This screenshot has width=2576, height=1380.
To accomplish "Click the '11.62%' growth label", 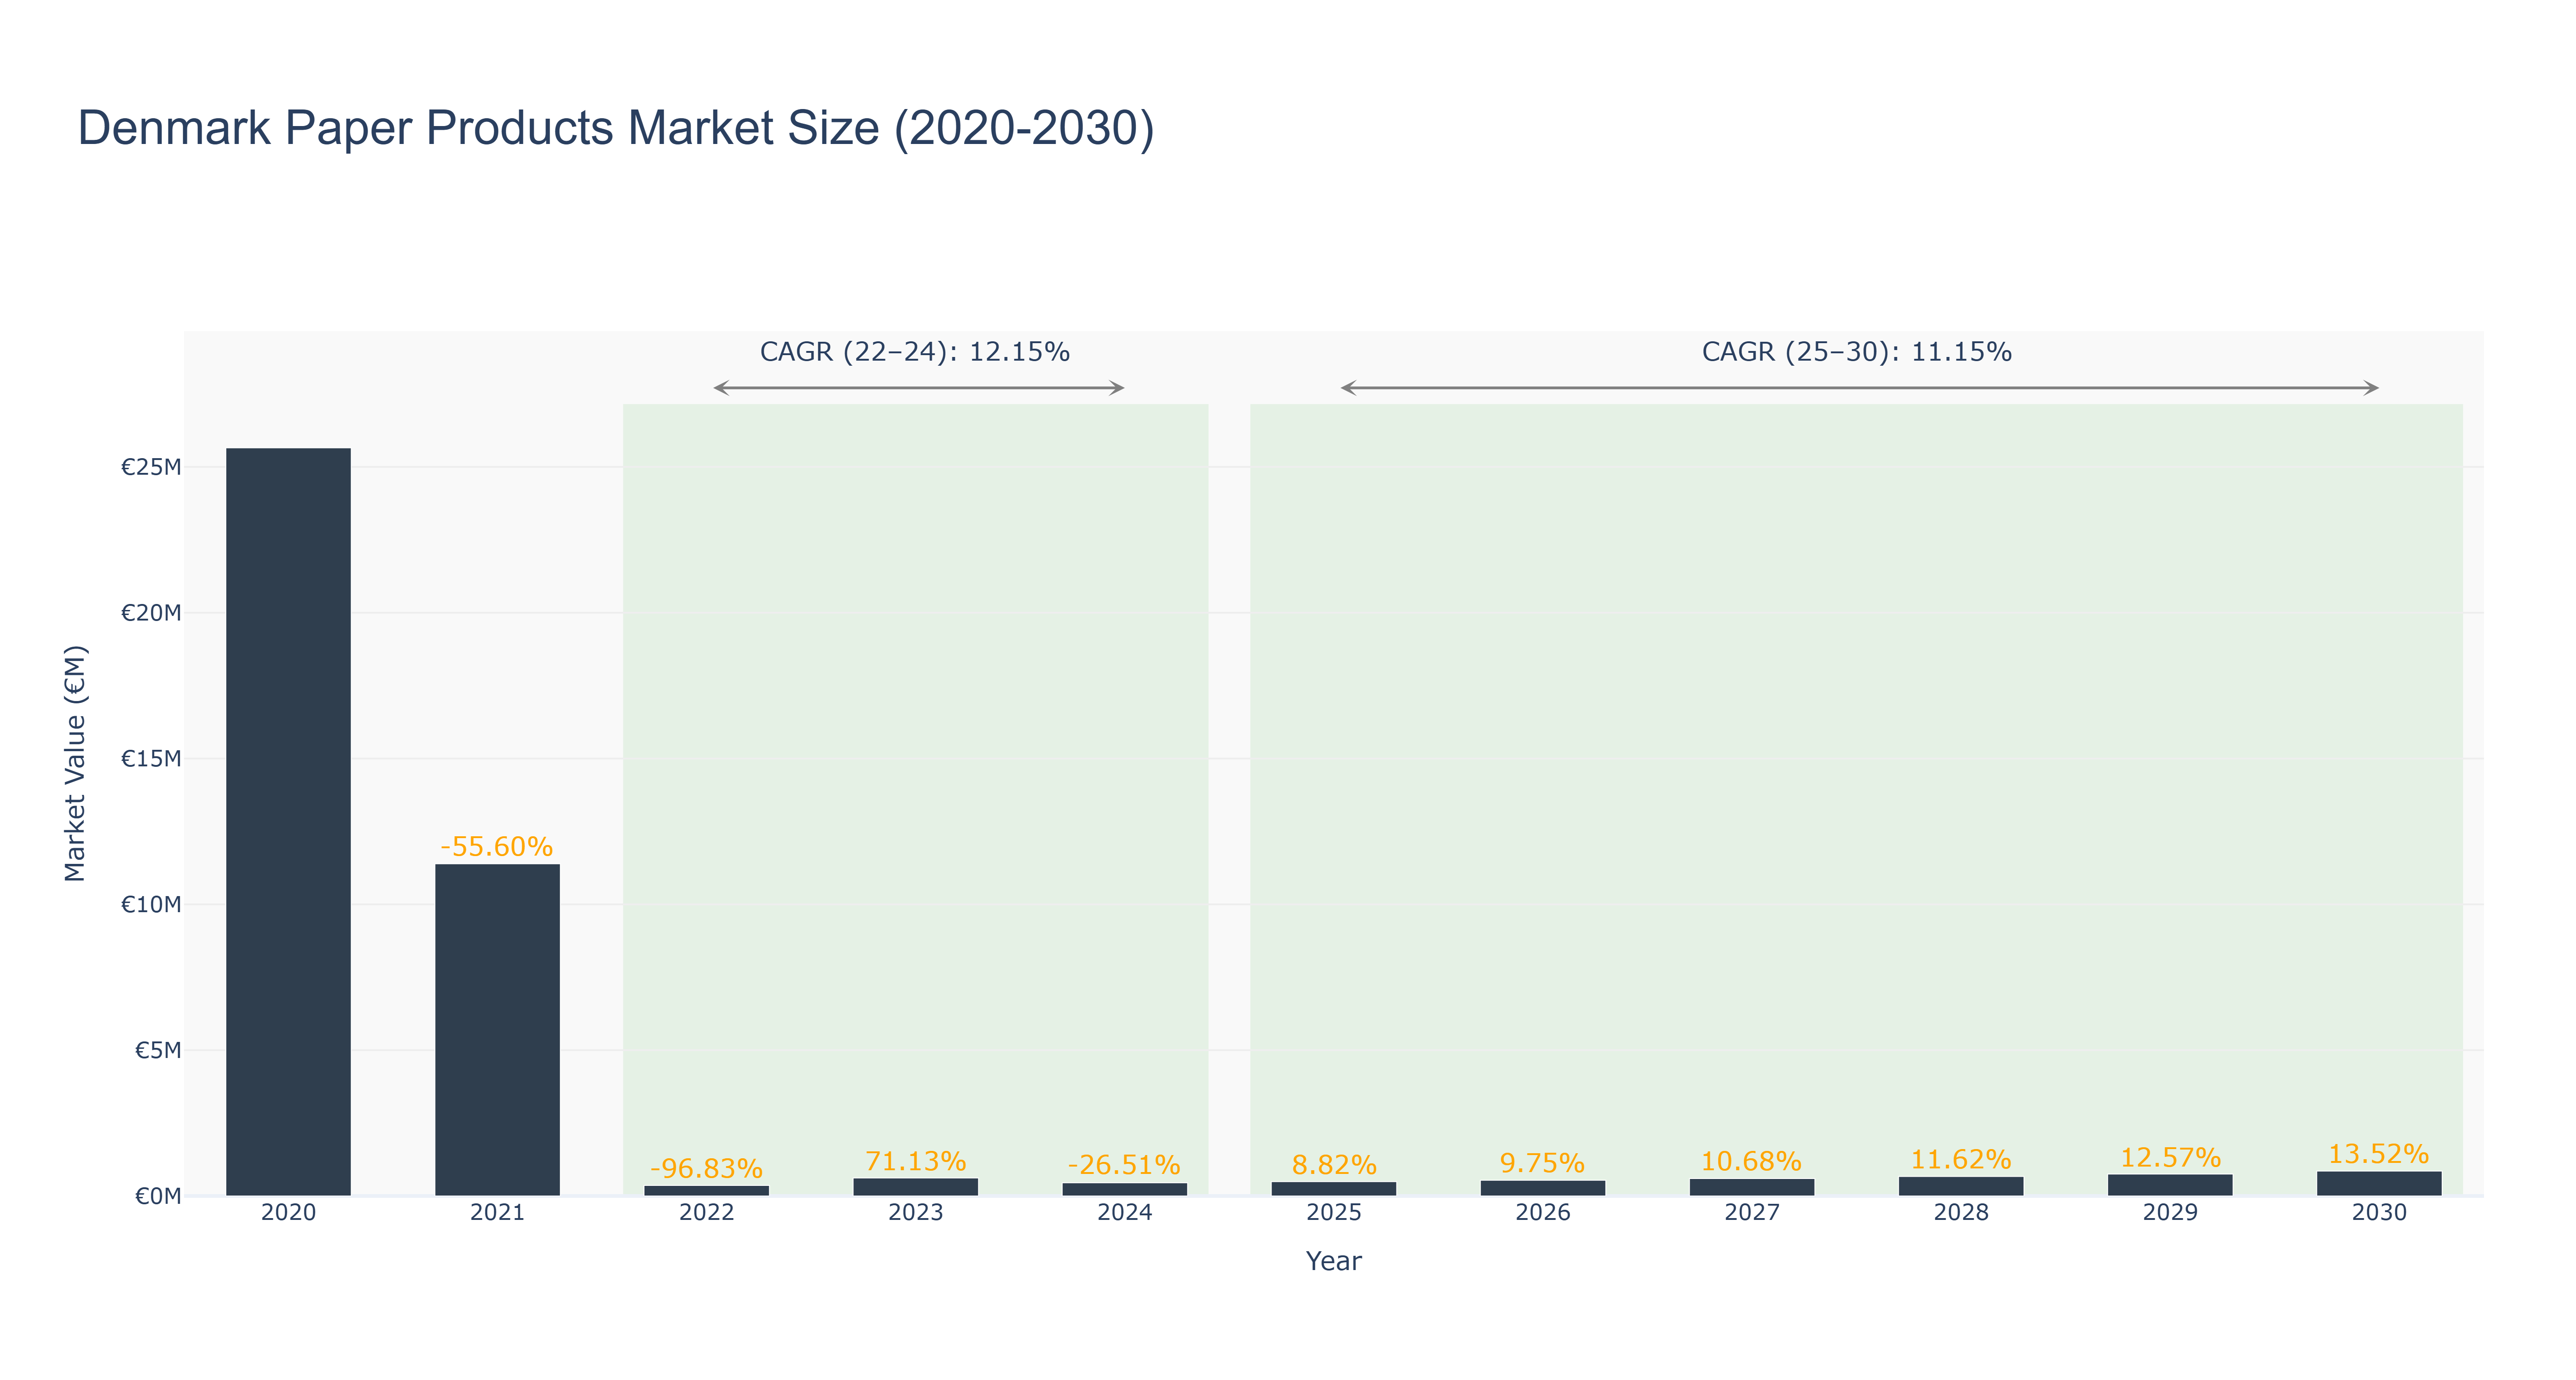I will [1960, 1159].
